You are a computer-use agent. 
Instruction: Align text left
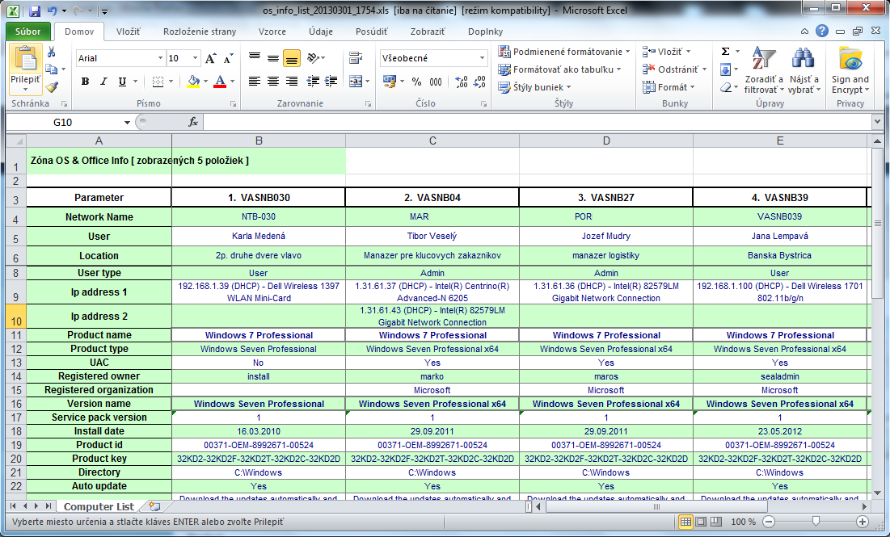[255, 82]
